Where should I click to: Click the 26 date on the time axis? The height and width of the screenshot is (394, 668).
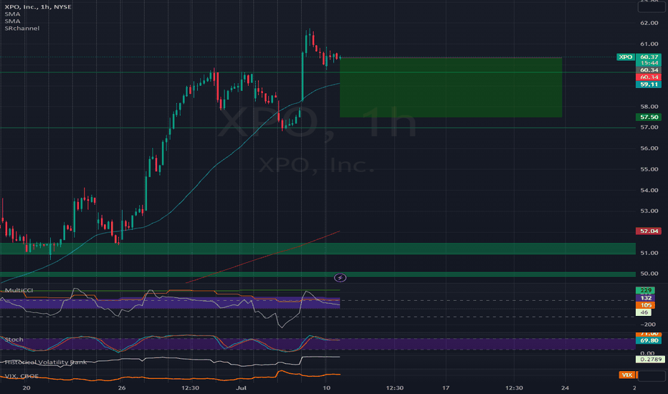(122, 388)
